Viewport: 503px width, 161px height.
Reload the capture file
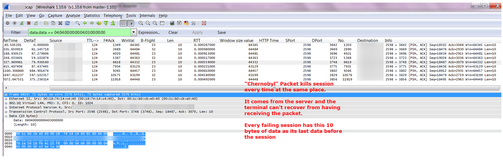coord(67,23)
